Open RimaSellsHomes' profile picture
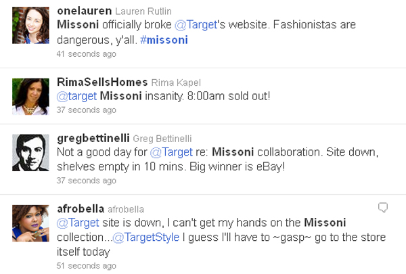 [30, 95]
